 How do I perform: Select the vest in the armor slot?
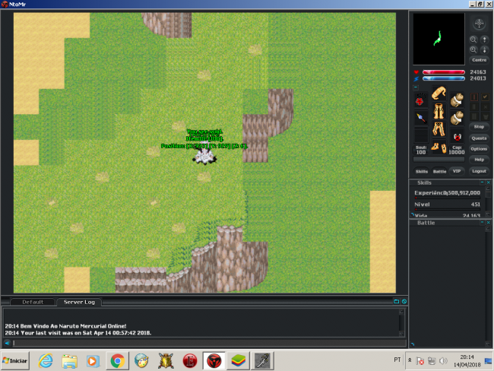(x=439, y=112)
